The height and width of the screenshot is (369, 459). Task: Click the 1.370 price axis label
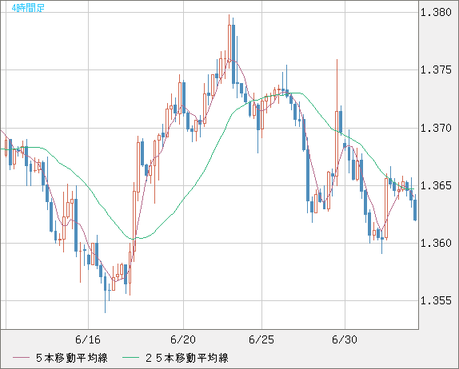(x=436, y=128)
